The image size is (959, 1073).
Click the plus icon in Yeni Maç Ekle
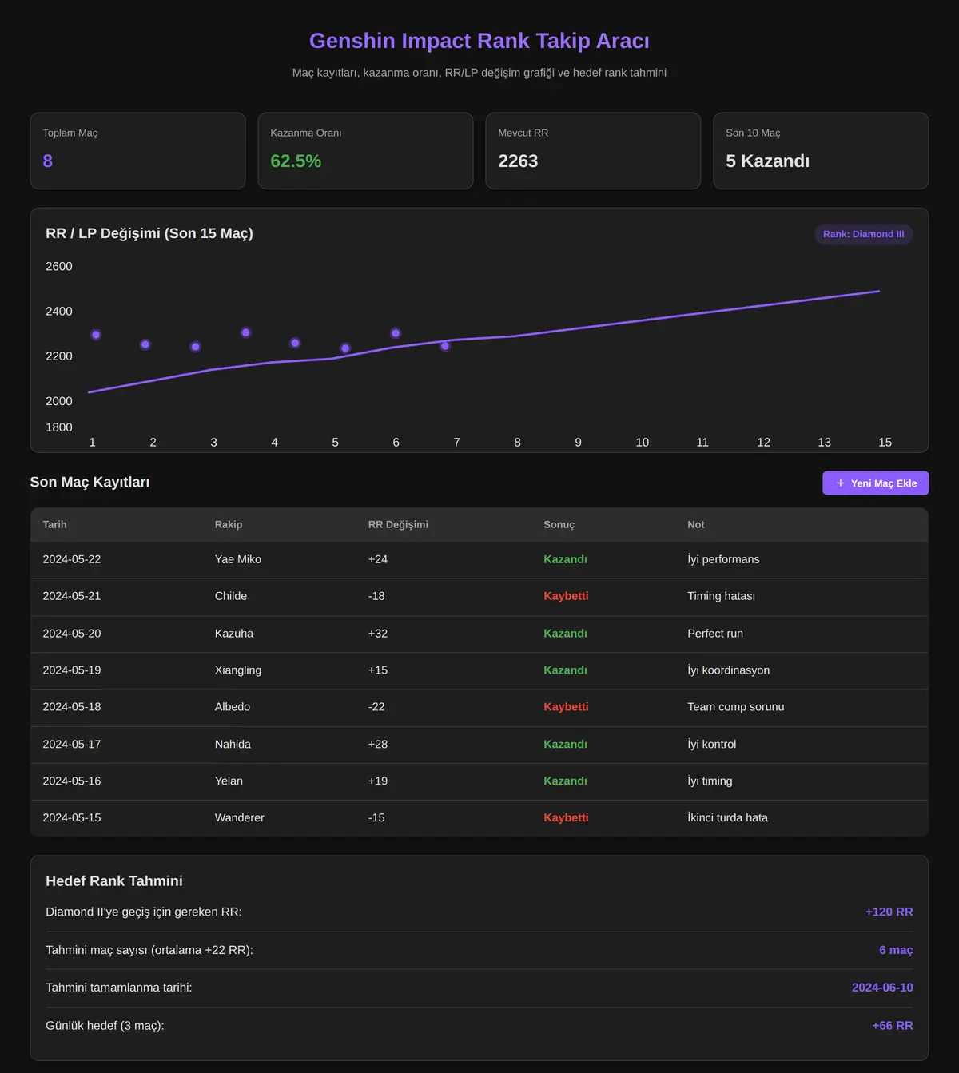[x=840, y=483]
